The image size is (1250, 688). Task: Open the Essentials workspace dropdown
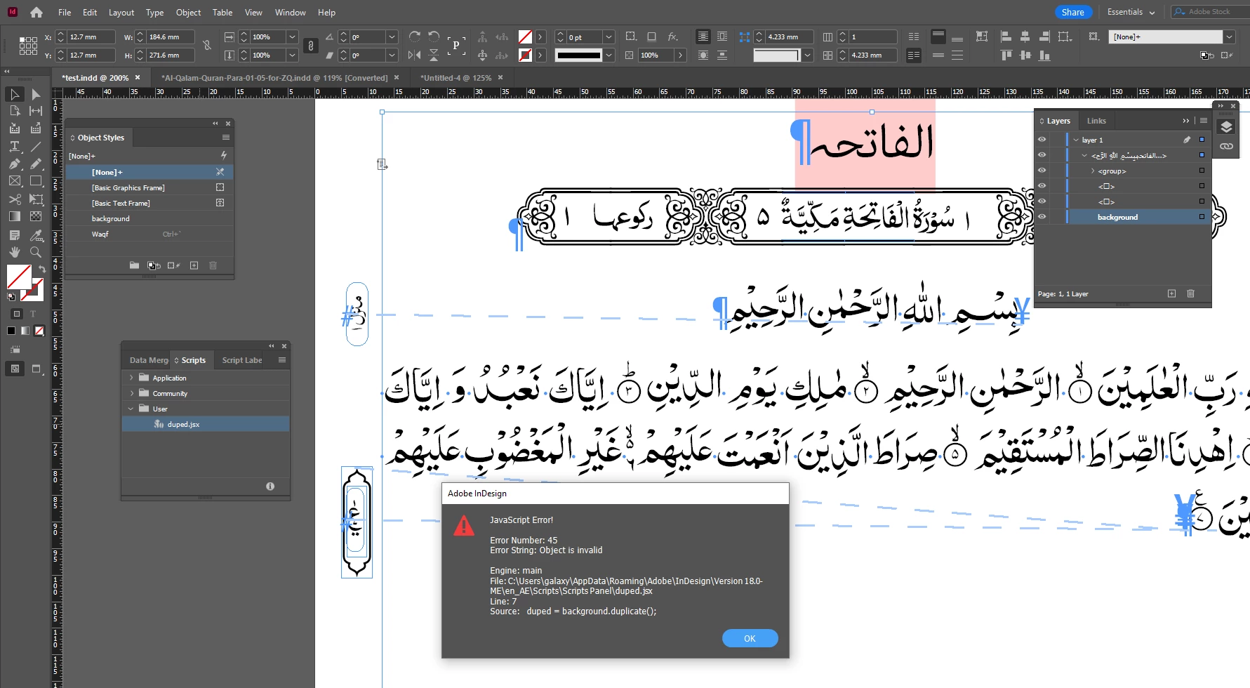[x=1131, y=12]
